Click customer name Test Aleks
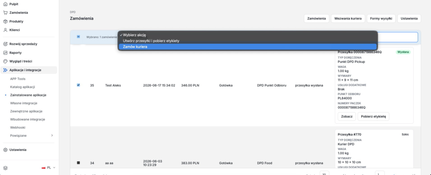Image resolution: width=431 pixels, height=175 pixels. [113, 86]
